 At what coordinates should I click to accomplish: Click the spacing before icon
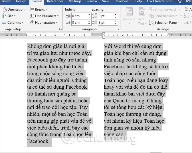click(94, 16)
